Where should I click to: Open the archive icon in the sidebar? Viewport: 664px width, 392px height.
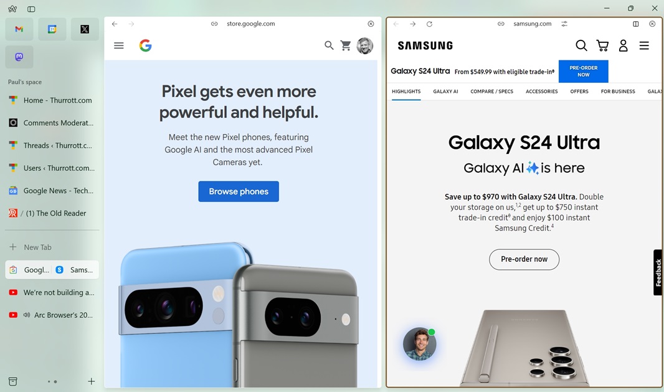tap(13, 381)
